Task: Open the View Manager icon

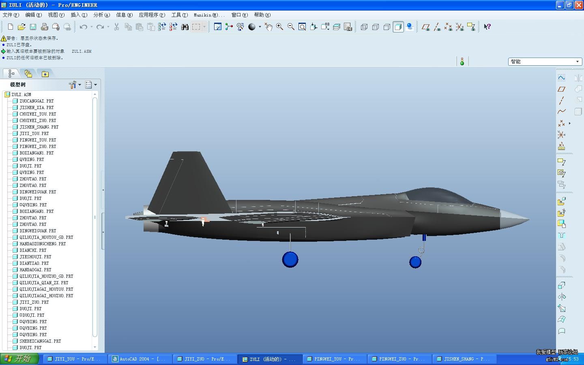Action: coord(348,27)
